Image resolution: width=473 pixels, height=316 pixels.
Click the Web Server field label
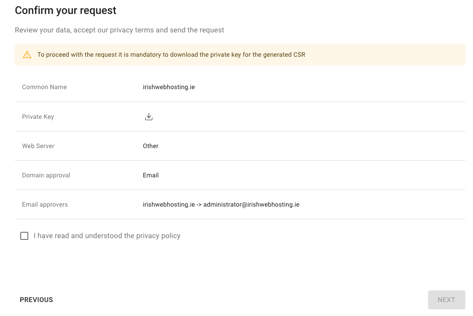click(x=38, y=146)
